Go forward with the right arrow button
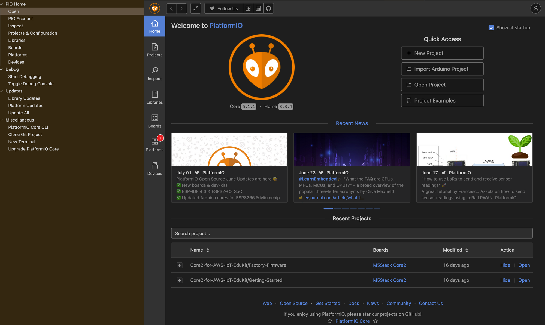The width and height of the screenshot is (545, 325). tap(182, 8)
